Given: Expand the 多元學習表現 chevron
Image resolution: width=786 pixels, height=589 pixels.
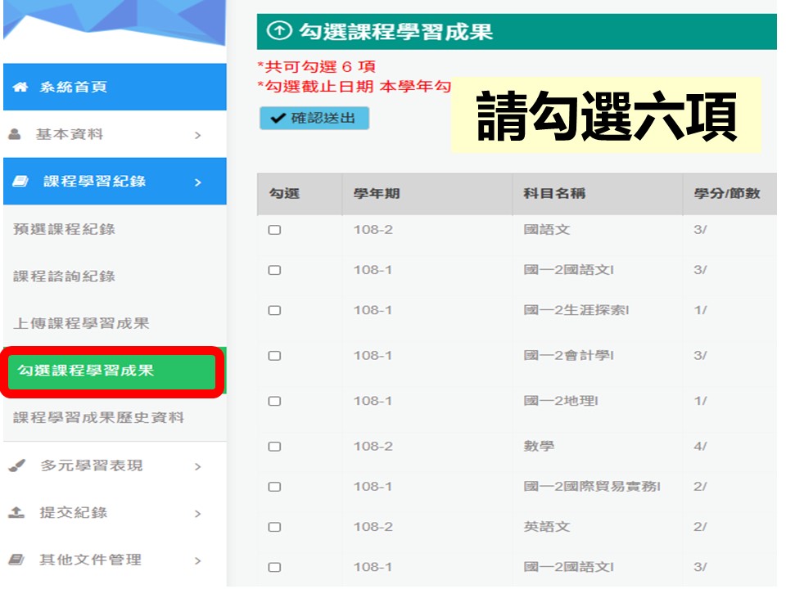Looking at the screenshot, I should pyautogui.click(x=198, y=467).
